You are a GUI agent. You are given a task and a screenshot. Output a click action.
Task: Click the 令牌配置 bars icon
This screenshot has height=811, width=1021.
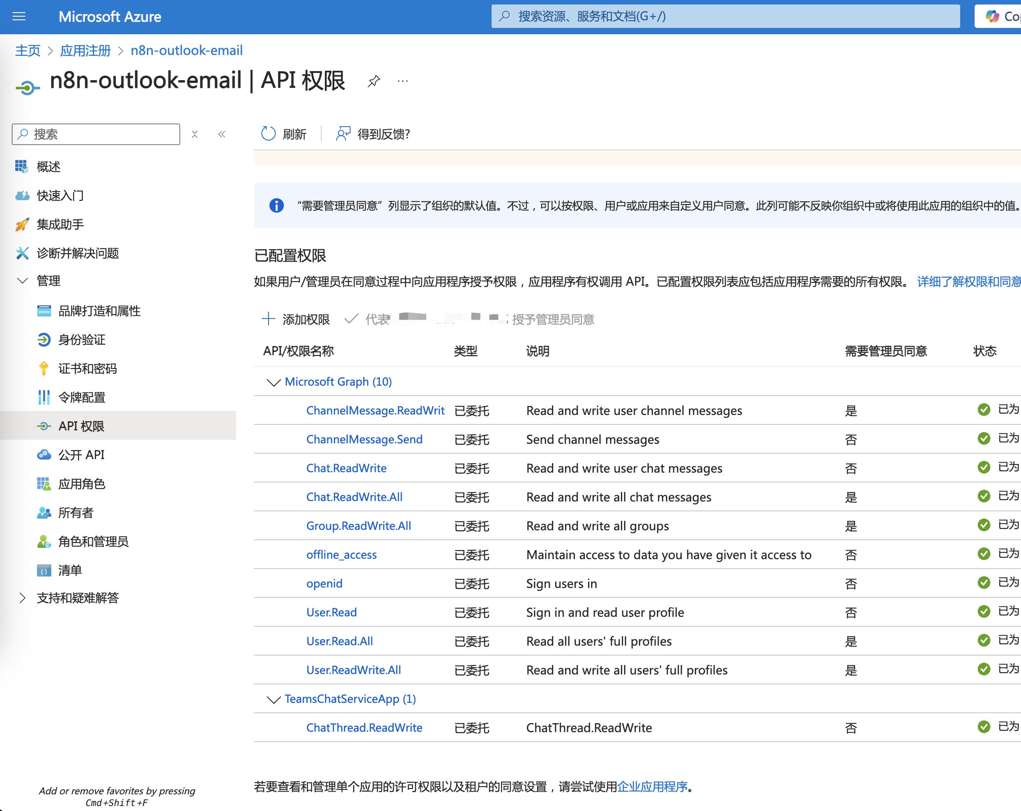[44, 397]
